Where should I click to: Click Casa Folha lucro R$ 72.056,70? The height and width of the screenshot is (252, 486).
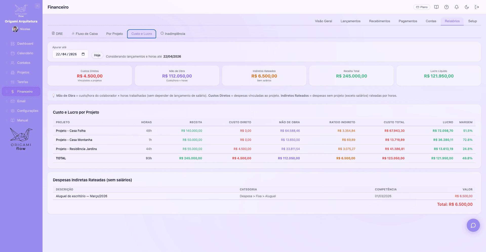click(443, 131)
